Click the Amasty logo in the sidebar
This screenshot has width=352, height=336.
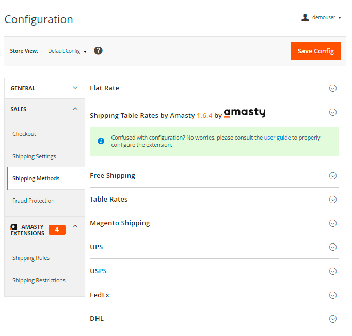[x=14, y=226]
